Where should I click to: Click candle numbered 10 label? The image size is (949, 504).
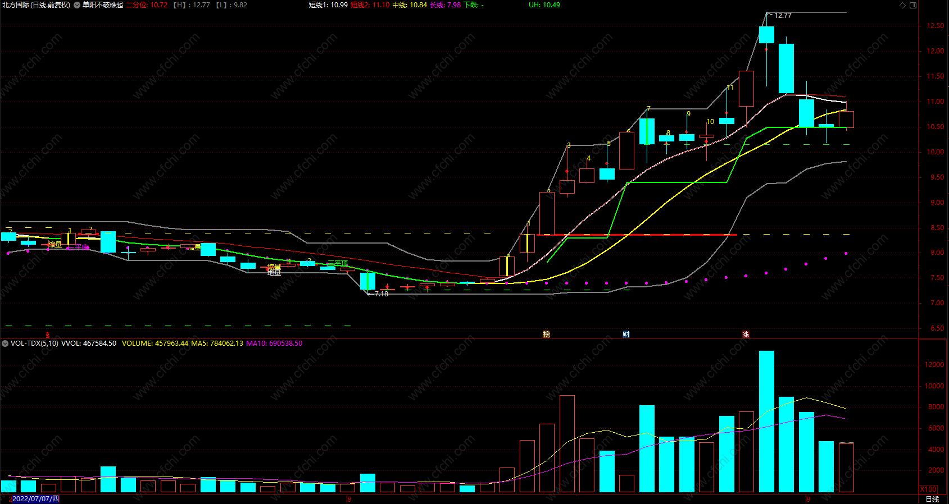[x=710, y=122]
